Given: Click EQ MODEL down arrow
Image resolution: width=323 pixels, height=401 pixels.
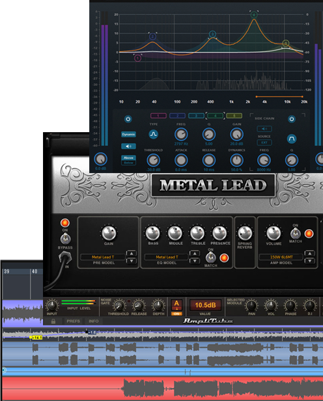Looking at the screenshot, I should (x=195, y=261).
